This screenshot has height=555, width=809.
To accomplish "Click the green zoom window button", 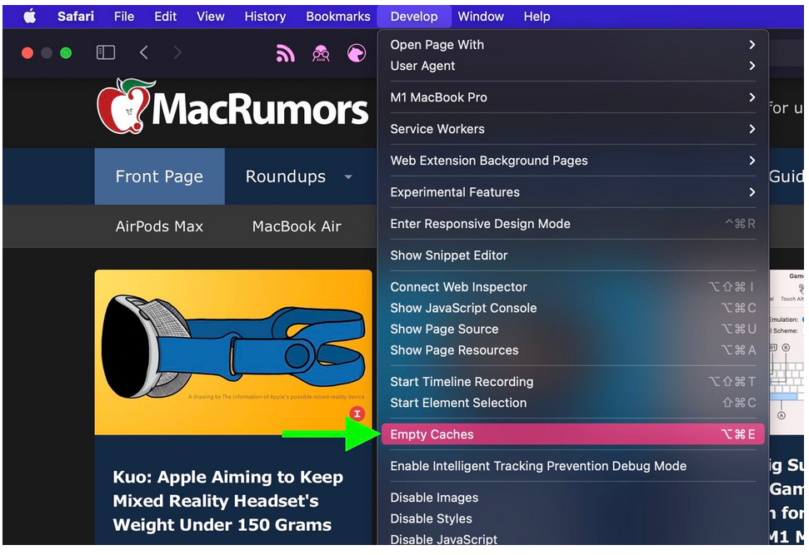I will click(66, 52).
